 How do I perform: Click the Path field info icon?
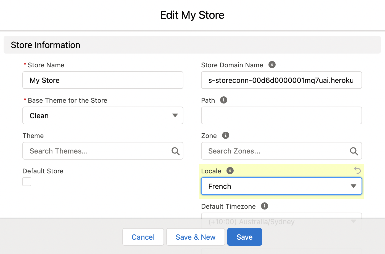(224, 100)
